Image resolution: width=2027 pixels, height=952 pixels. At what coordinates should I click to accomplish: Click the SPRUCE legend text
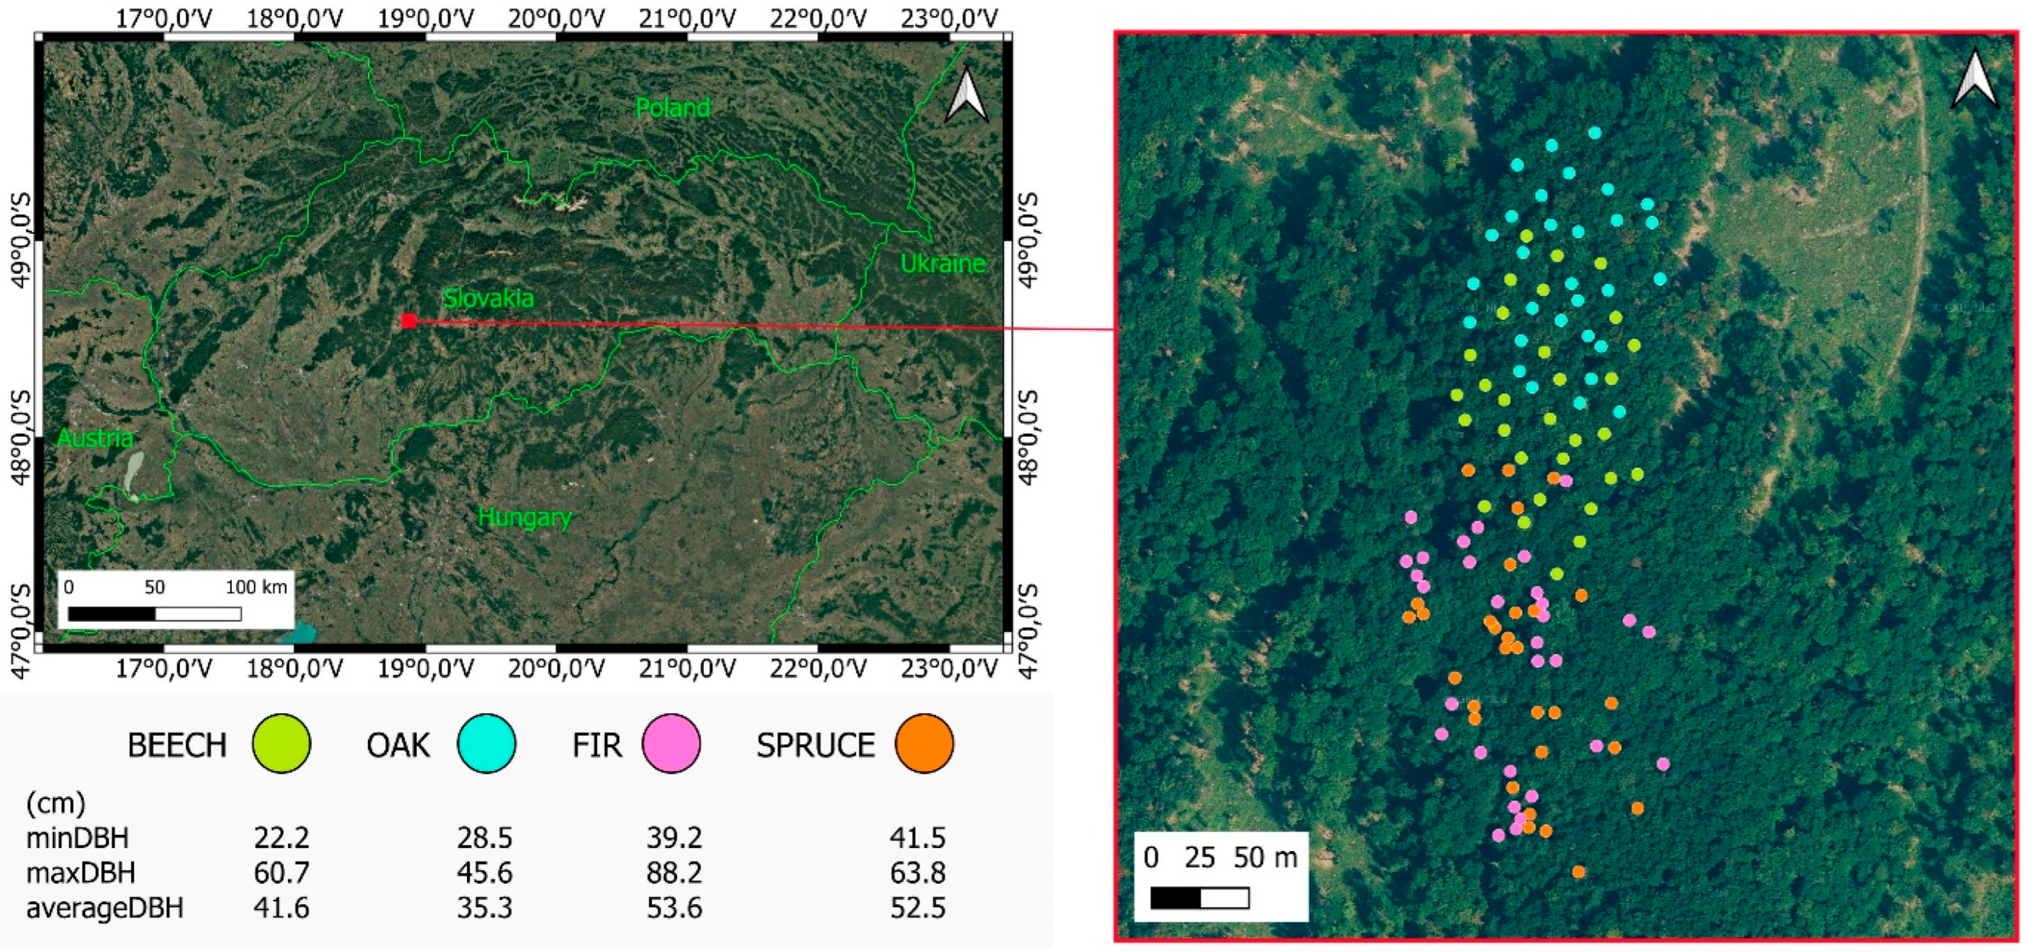coord(815,745)
